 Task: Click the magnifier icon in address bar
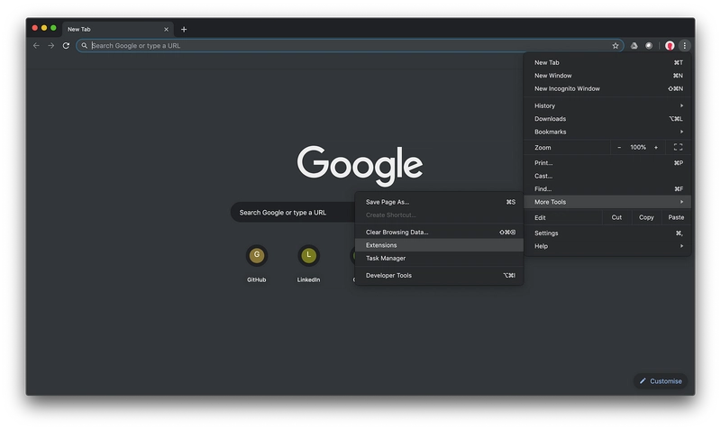(85, 46)
